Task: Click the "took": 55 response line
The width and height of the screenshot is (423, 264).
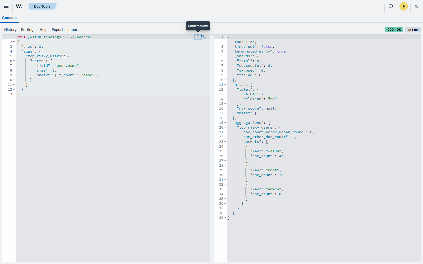Action: [x=244, y=42]
